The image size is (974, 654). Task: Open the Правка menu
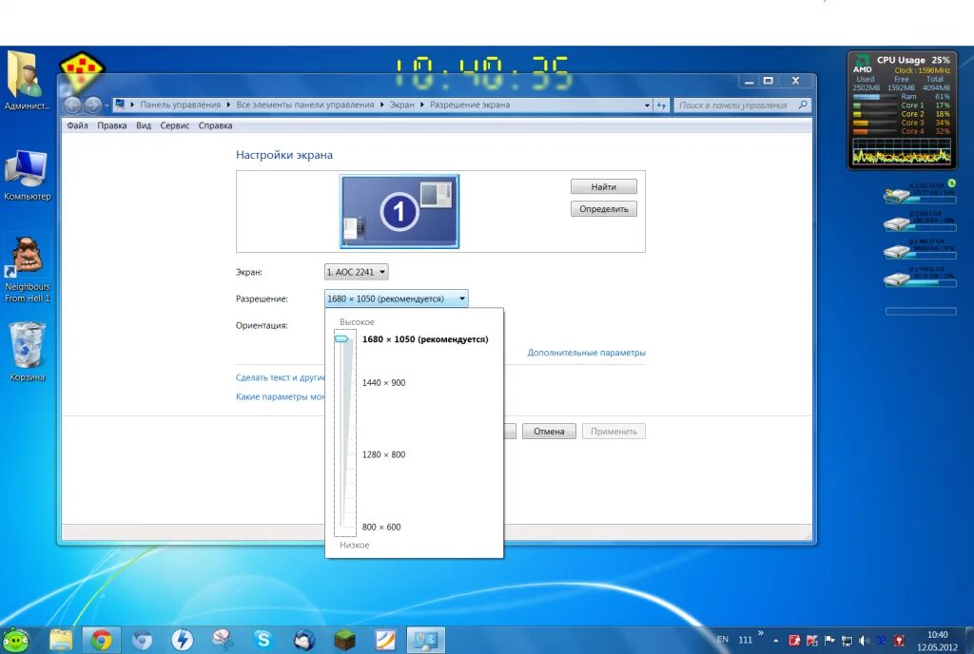(112, 125)
